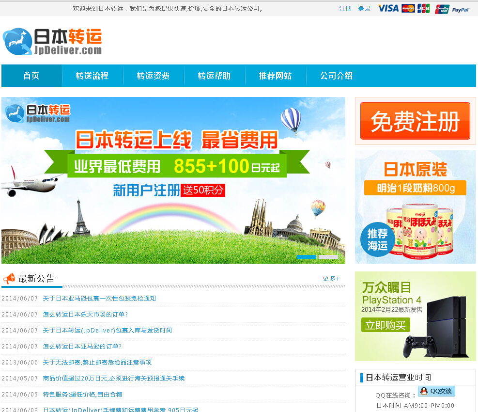Open the 首页 navigation tab
The height and width of the screenshot is (412, 478).
pyautogui.click(x=31, y=76)
